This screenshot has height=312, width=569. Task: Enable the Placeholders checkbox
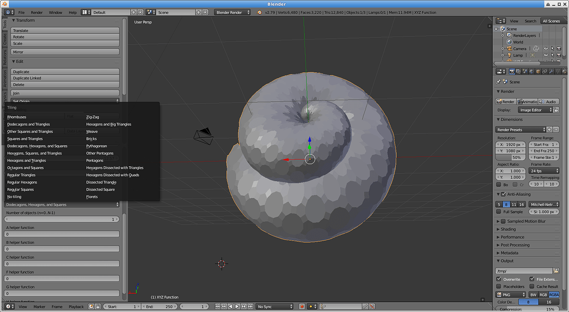tap(498, 286)
